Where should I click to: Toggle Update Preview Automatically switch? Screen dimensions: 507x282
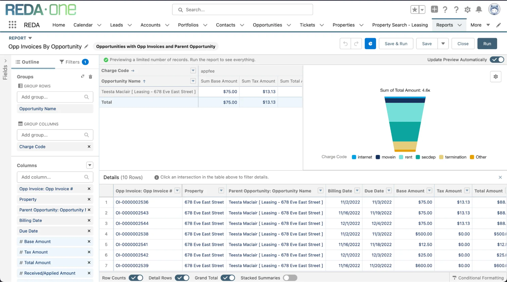click(497, 59)
